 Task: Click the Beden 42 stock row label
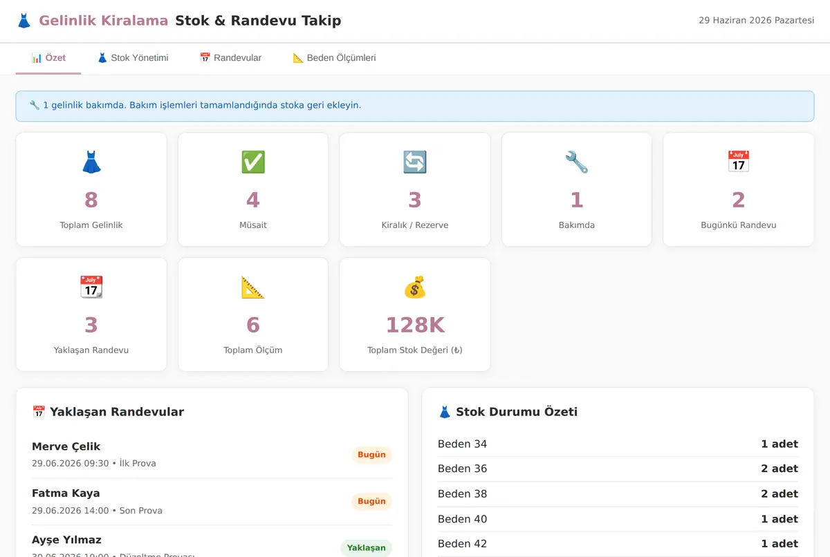point(462,544)
